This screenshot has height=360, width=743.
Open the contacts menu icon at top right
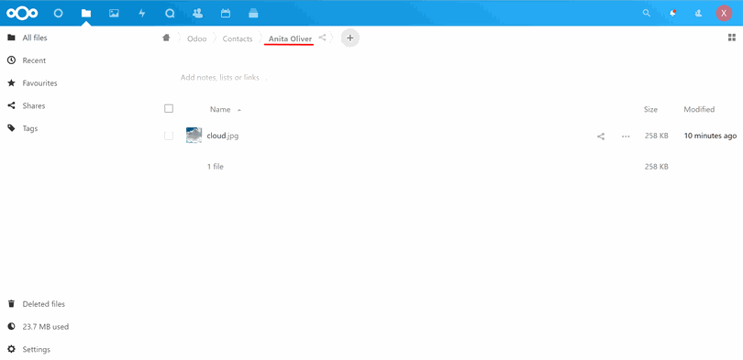click(x=698, y=13)
